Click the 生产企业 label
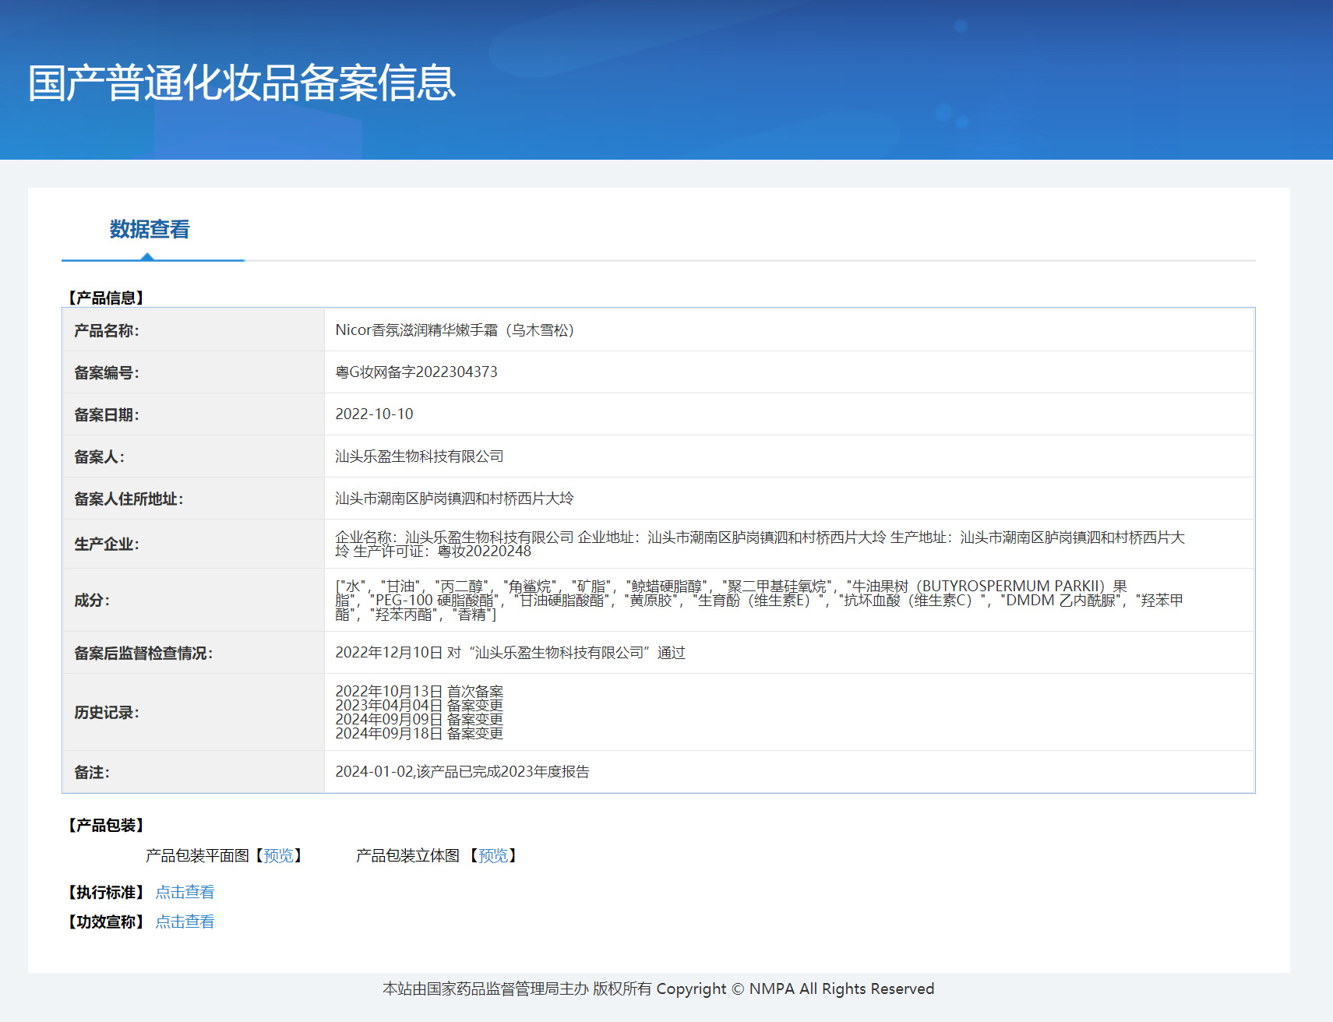 pos(107,544)
